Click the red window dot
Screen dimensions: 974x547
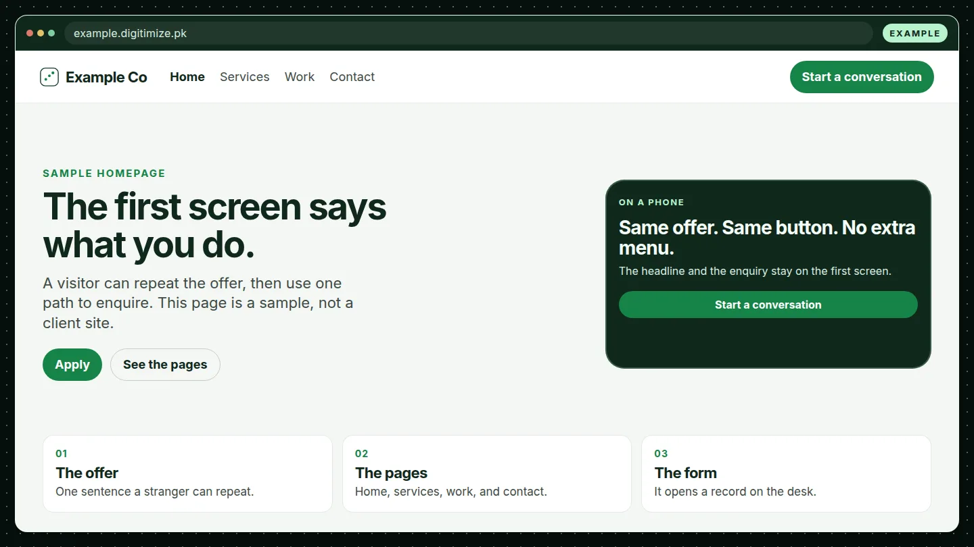(x=30, y=33)
